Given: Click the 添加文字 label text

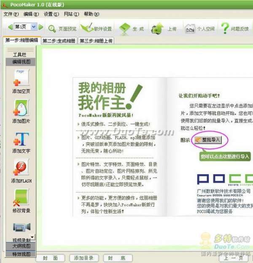Looking at the screenshot, I should pos(21,151).
